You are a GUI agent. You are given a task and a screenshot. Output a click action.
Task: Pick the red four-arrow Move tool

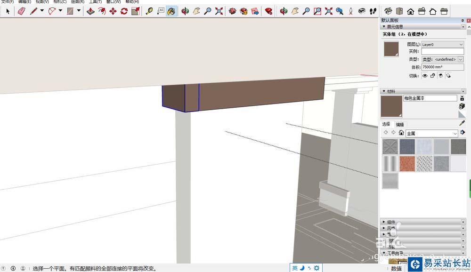pyautogui.click(x=113, y=11)
